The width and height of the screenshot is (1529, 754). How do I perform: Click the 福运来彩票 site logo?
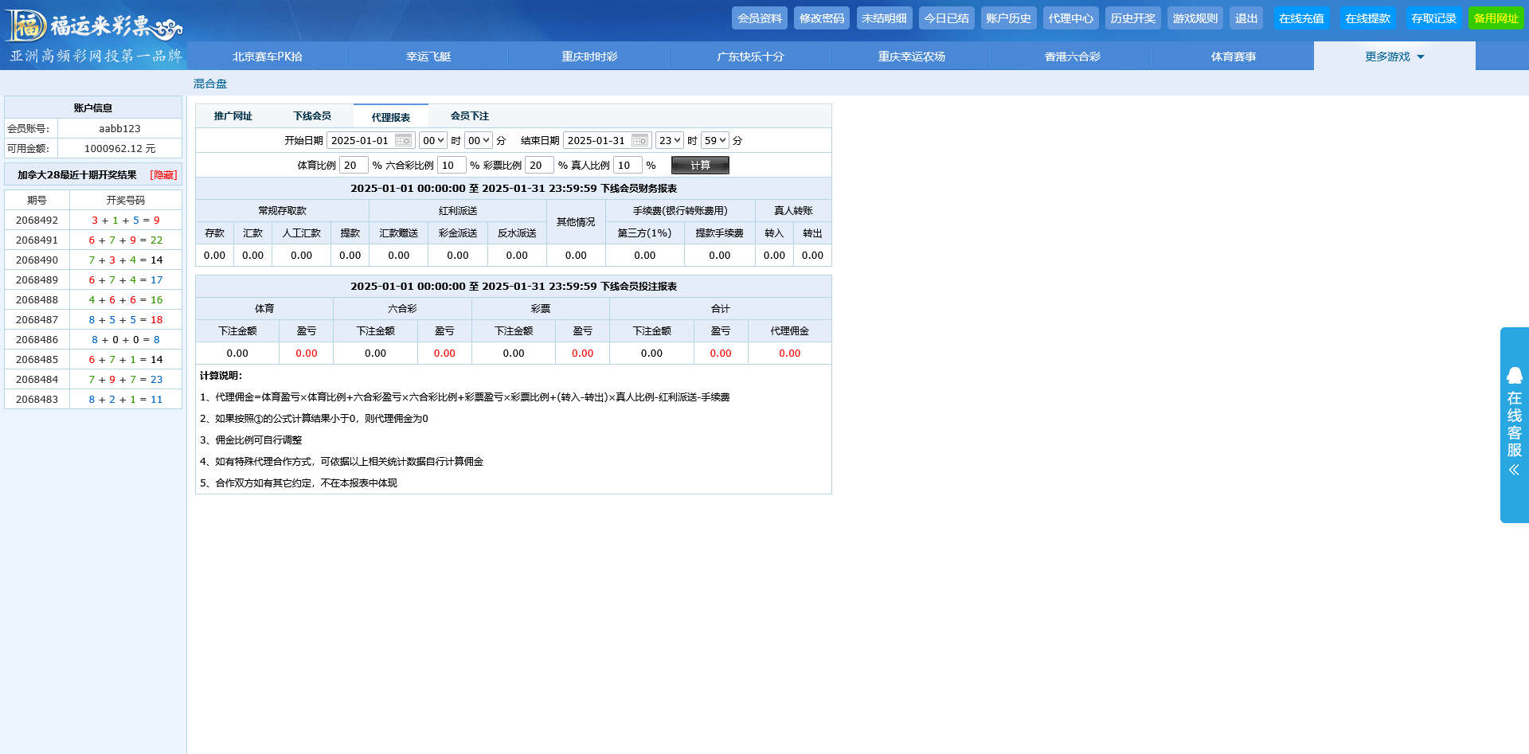coord(94,26)
